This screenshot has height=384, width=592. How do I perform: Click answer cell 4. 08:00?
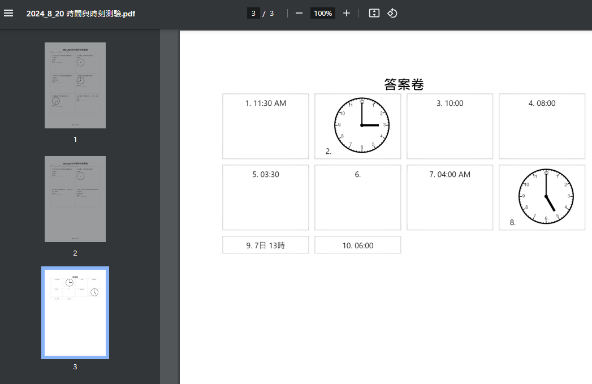[x=542, y=126]
